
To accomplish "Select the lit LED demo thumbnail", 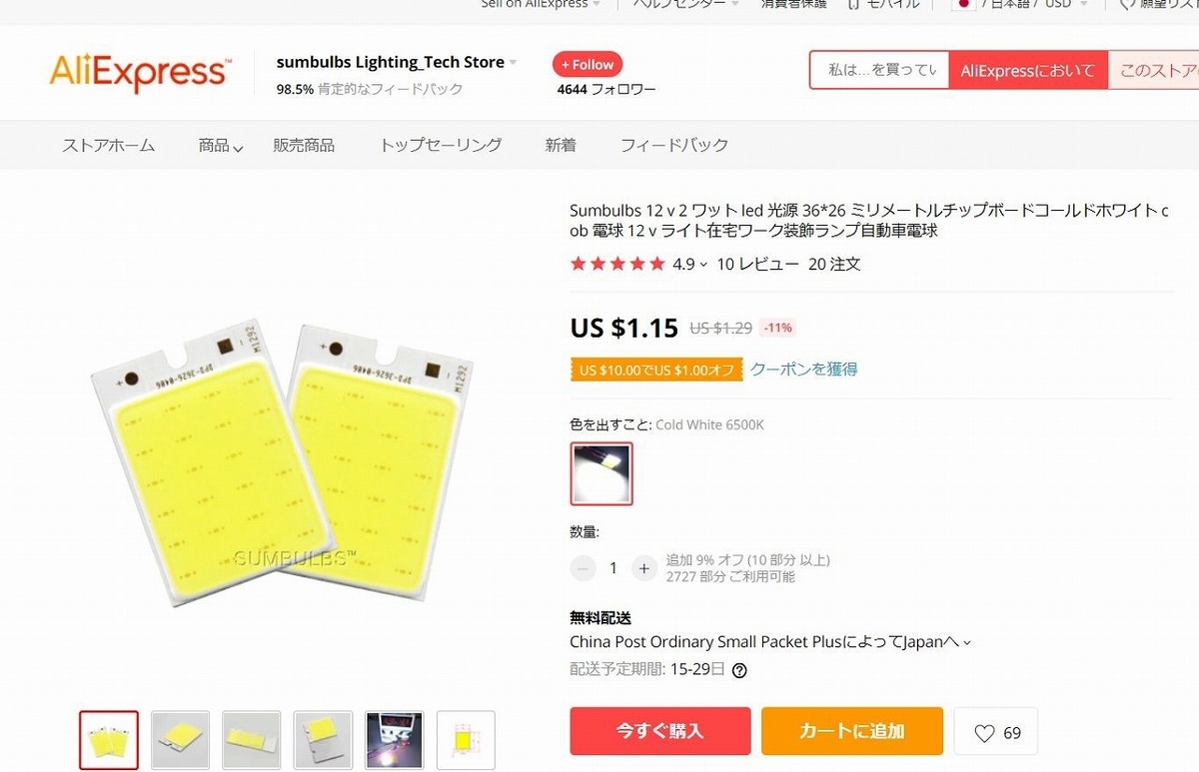I will (x=395, y=740).
